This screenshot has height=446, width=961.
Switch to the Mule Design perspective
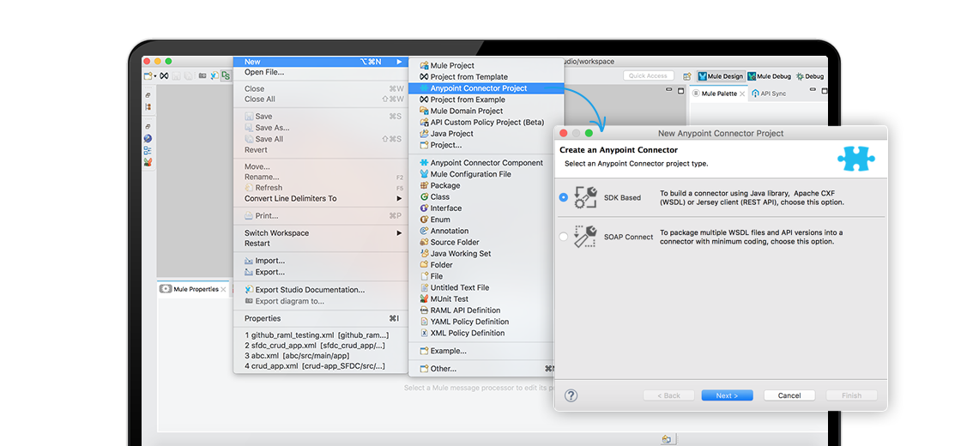pyautogui.click(x=721, y=76)
